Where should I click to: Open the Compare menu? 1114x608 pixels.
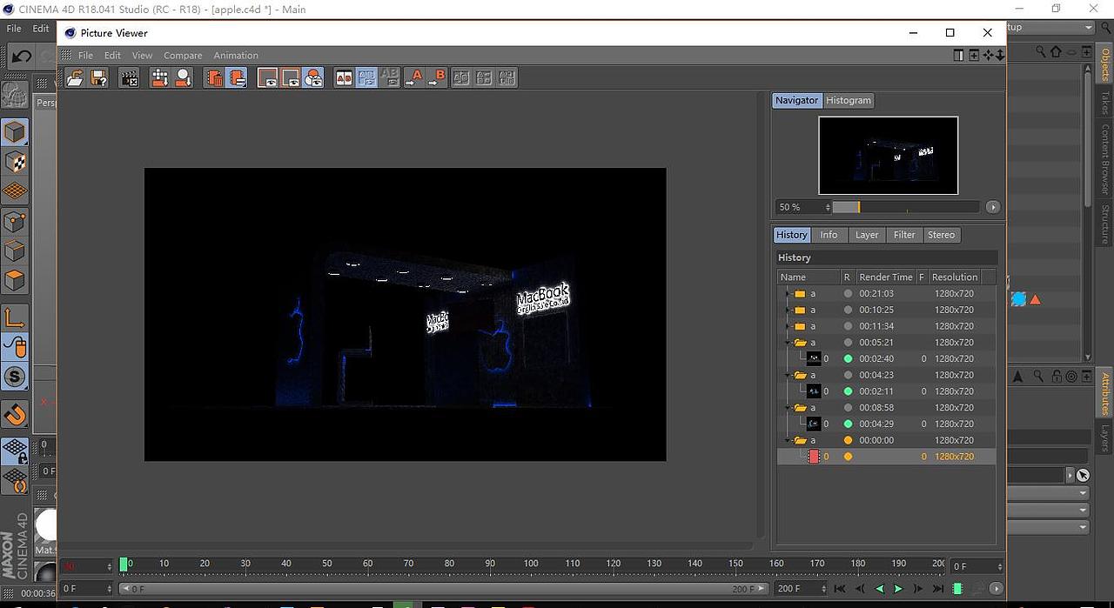[x=183, y=55]
